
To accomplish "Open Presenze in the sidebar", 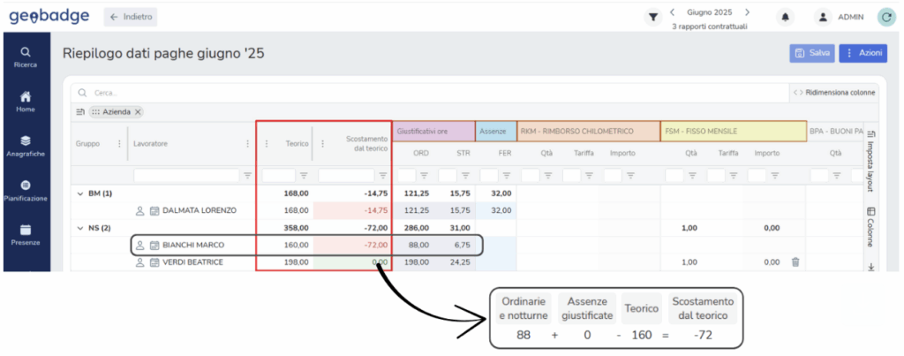I will (x=26, y=235).
